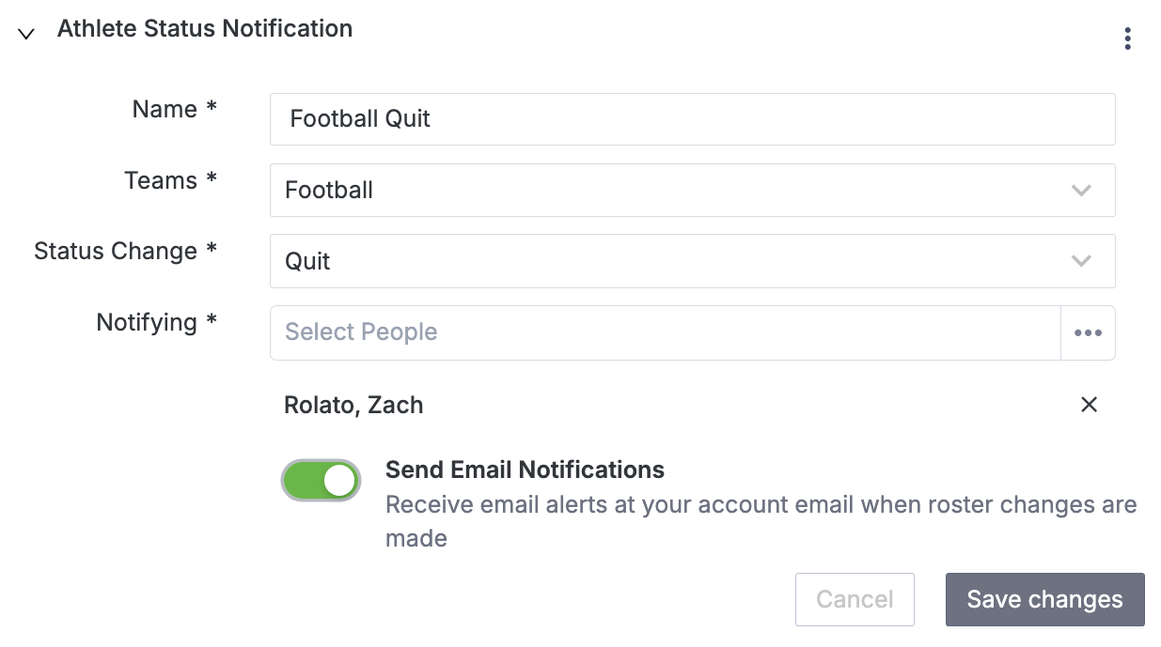This screenshot has height=647, width=1161.
Task: Click the collapse arrow beside Athlete Status Notification
Action: coord(25,34)
